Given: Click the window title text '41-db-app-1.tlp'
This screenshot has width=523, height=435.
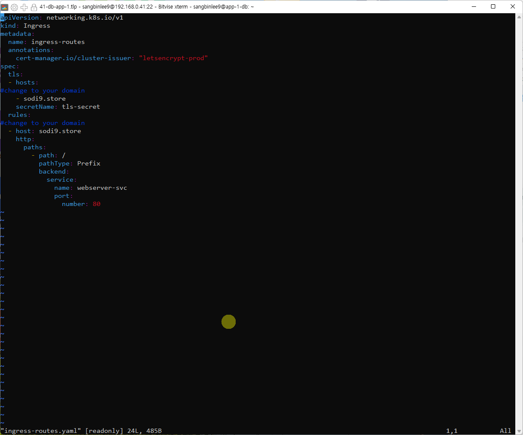Looking at the screenshot, I should coord(58,7).
